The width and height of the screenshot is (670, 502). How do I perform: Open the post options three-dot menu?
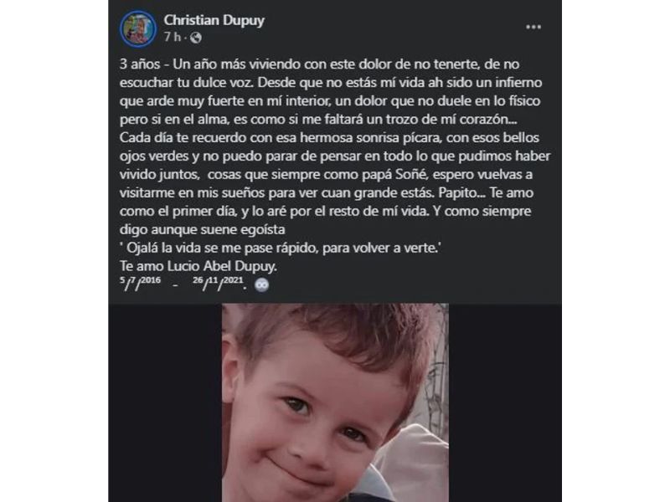533,27
